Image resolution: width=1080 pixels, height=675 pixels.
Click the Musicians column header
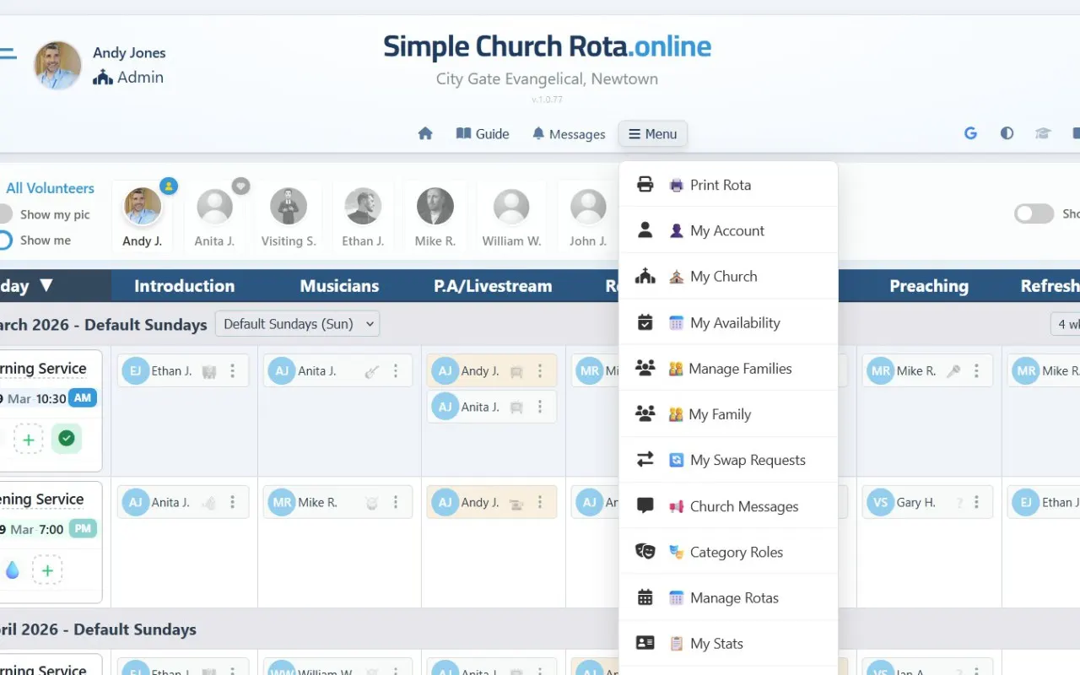339,286
